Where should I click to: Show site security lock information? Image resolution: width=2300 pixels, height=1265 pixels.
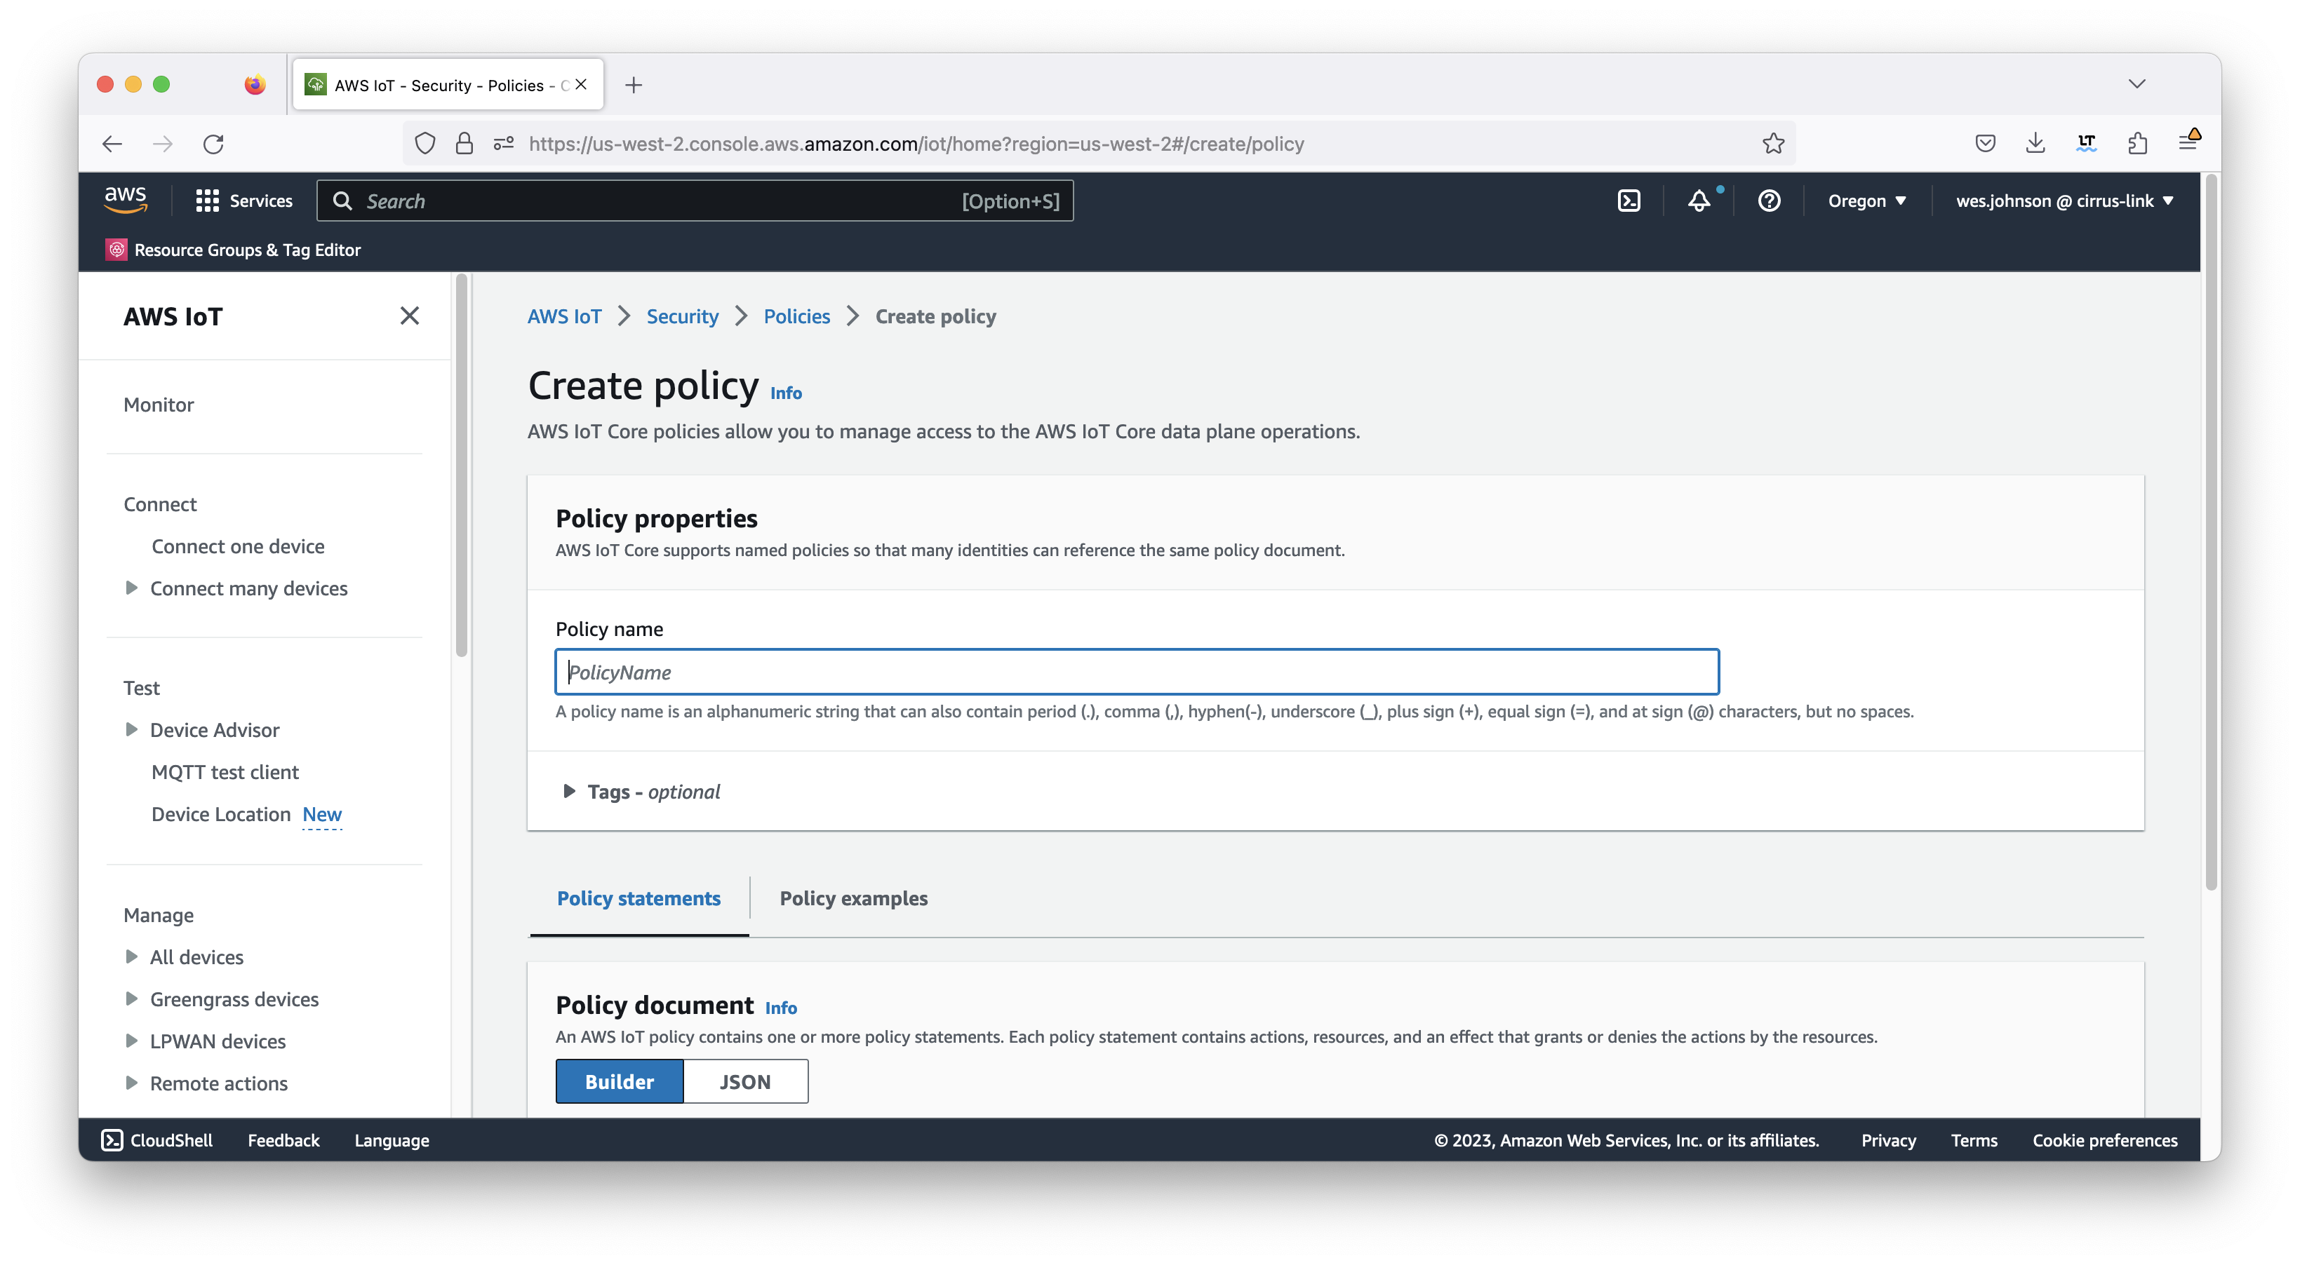[x=464, y=144]
